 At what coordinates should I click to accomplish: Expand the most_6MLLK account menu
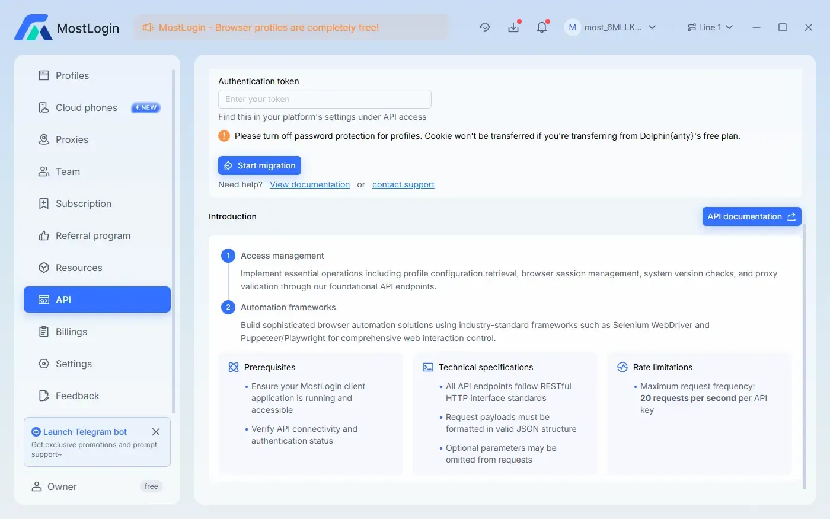tap(611, 27)
